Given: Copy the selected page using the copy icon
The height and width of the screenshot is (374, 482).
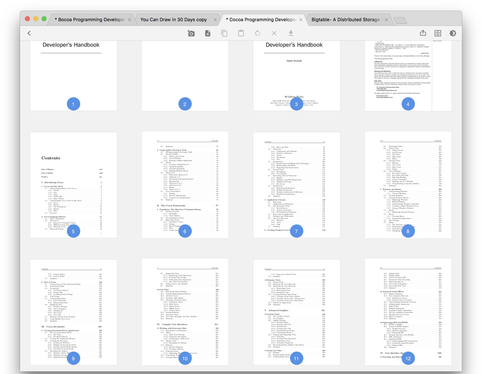Looking at the screenshot, I should click(224, 33).
